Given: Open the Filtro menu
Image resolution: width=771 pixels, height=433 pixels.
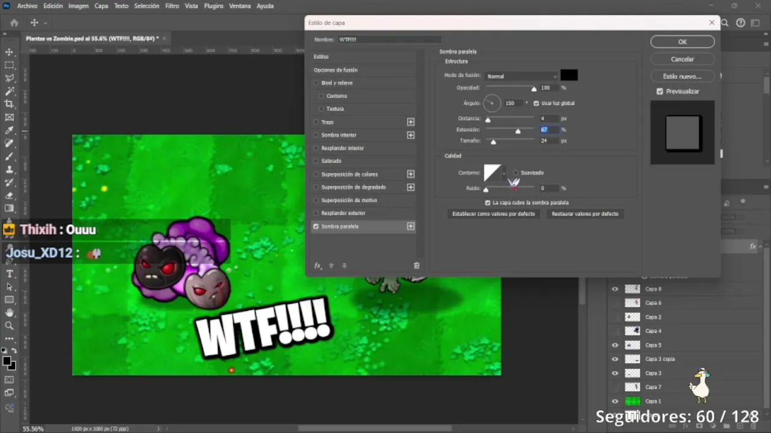Looking at the screenshot, I should [172, 5].
